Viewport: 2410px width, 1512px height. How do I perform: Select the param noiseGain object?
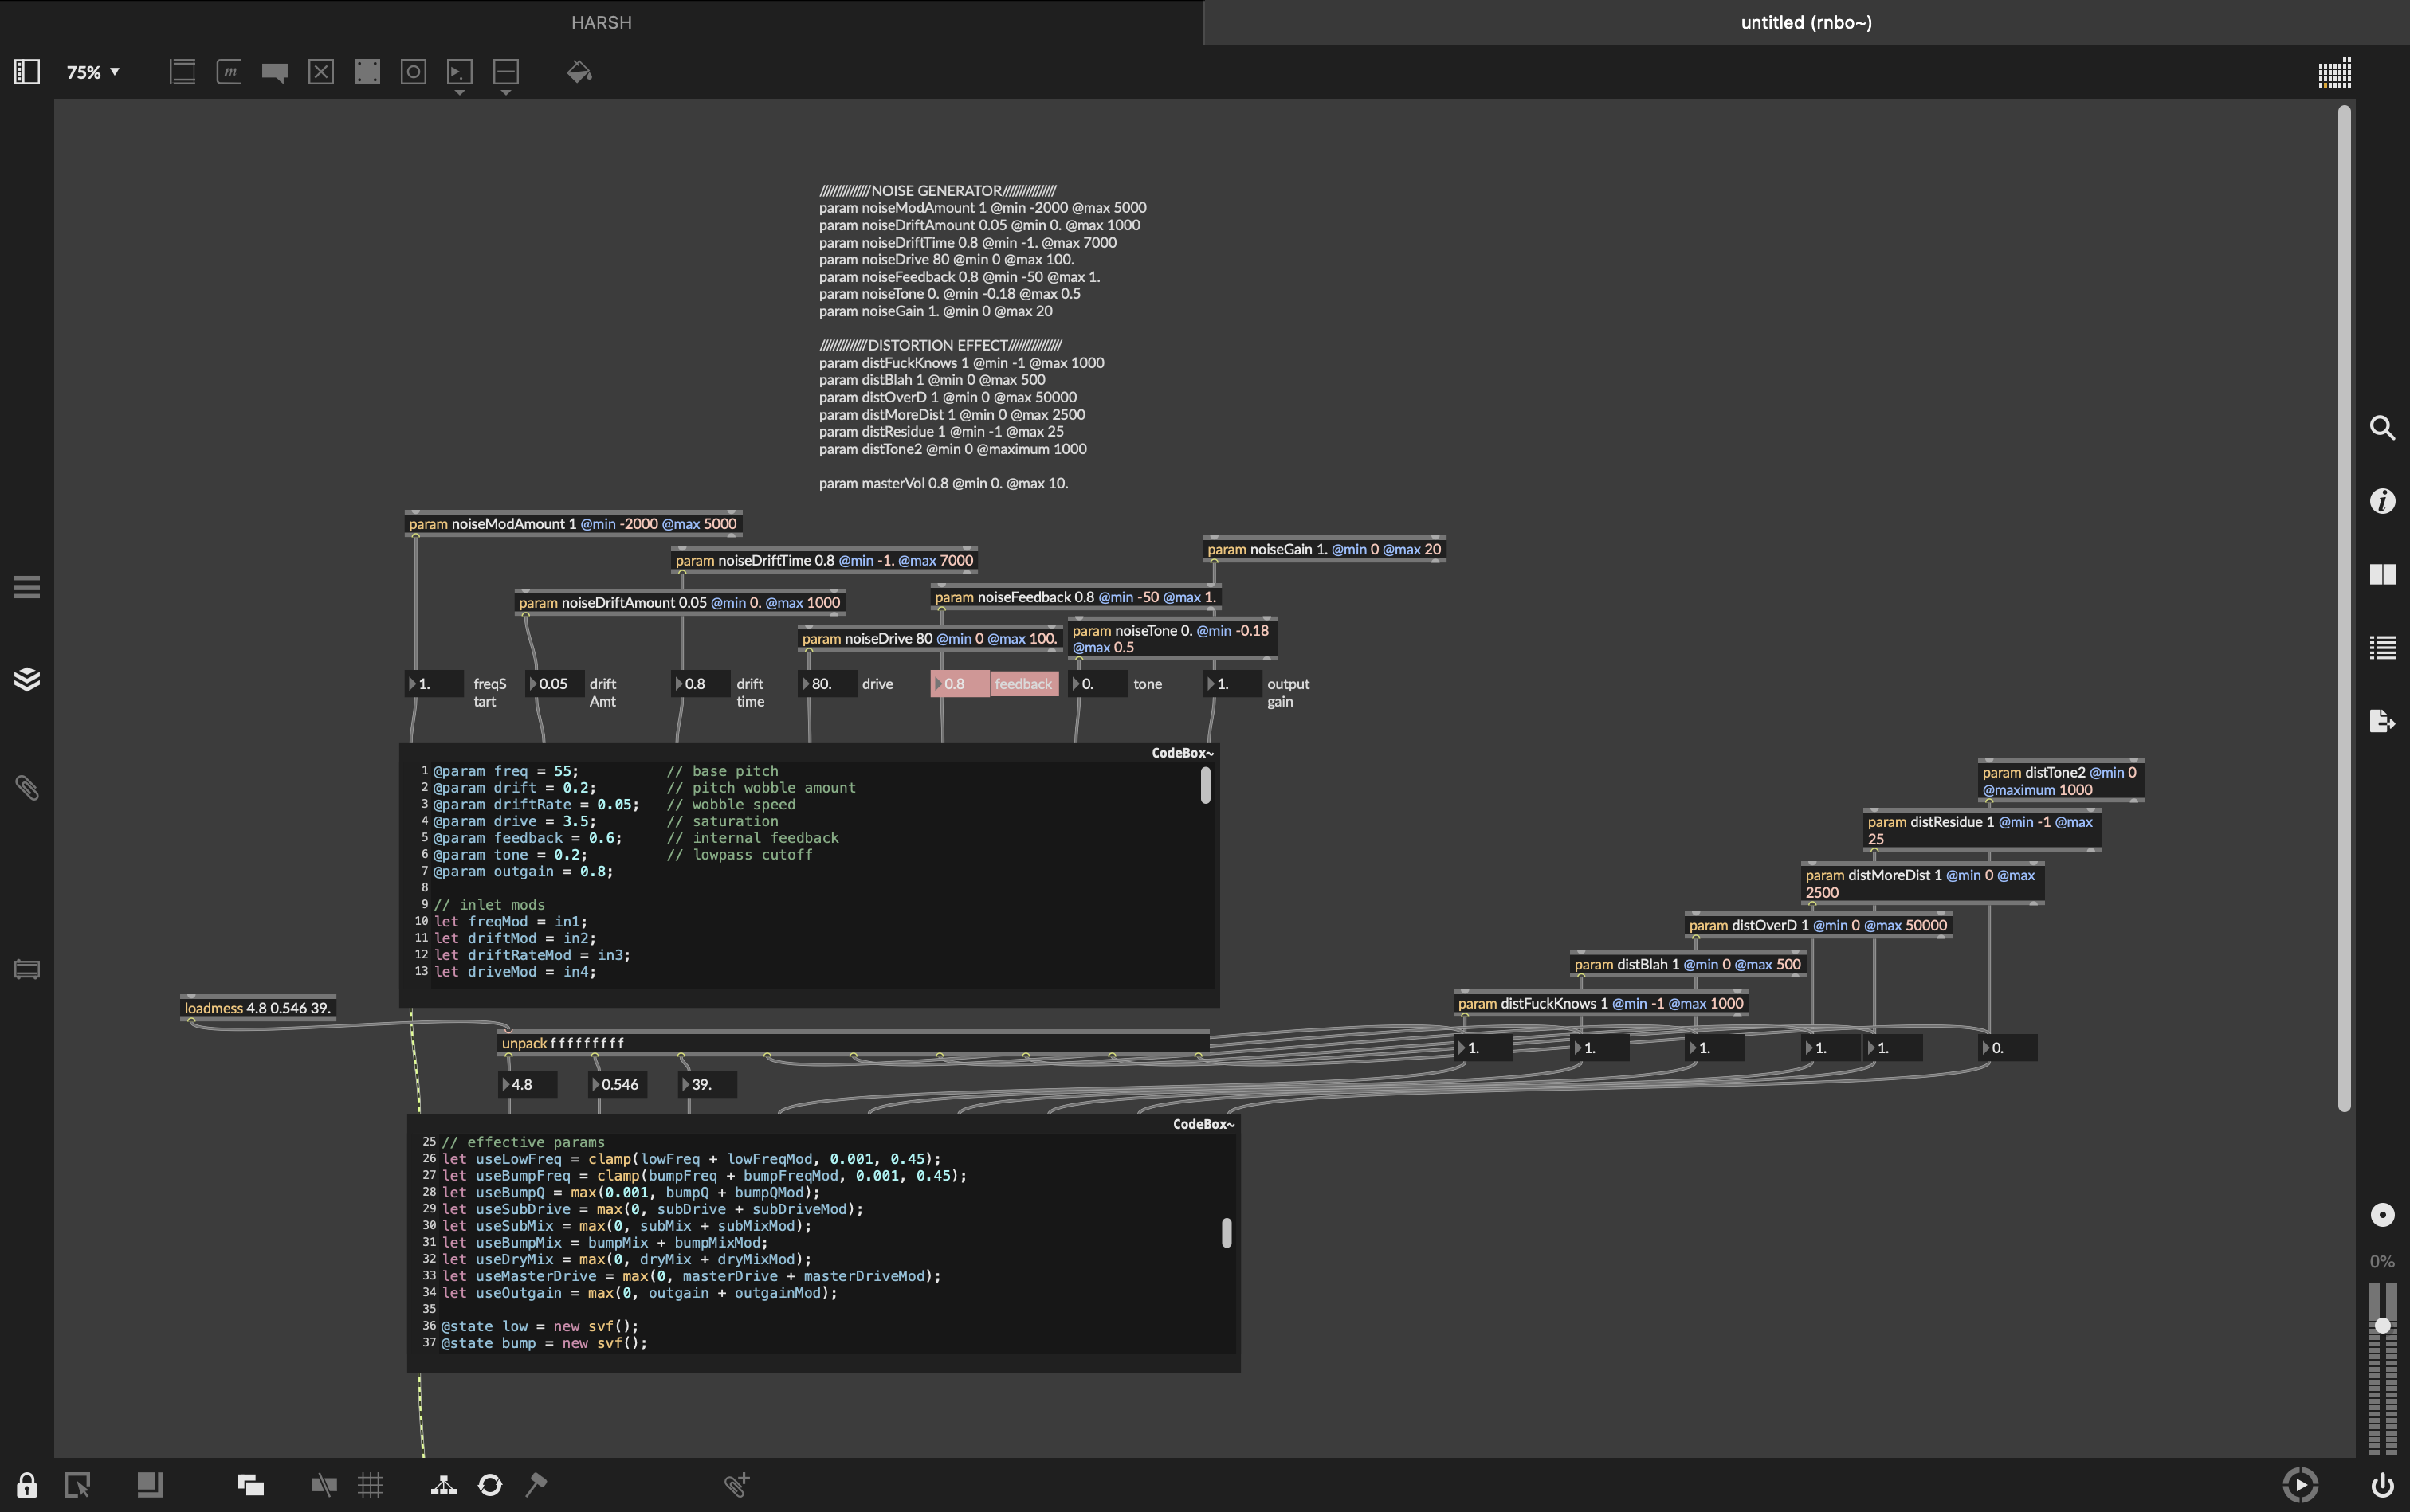[x=1324, y=549]
